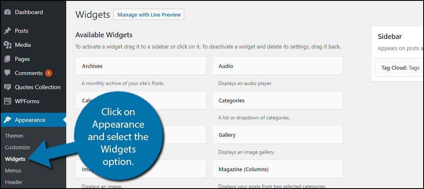Click the Media library icon
424x189 pixels.
[x=7, y=45]
